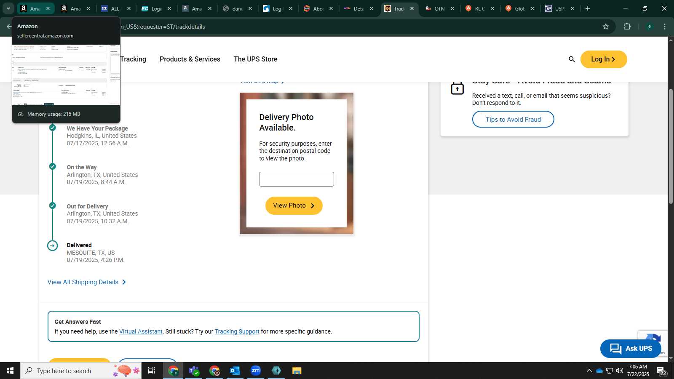Open the network tray icon
The image size is (674, 379).
coord(610,371)
